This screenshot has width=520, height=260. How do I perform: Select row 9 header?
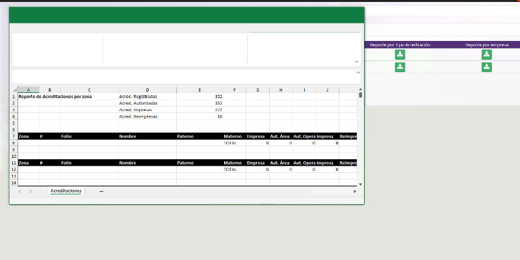point(14,149)
